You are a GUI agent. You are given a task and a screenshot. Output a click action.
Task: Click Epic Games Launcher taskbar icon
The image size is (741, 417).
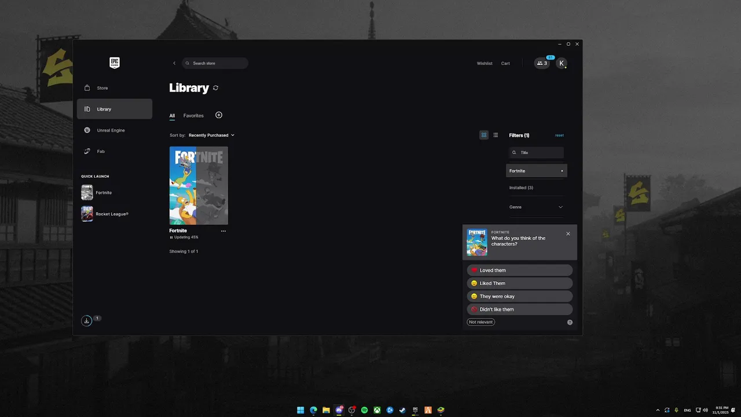coord(415,410)
